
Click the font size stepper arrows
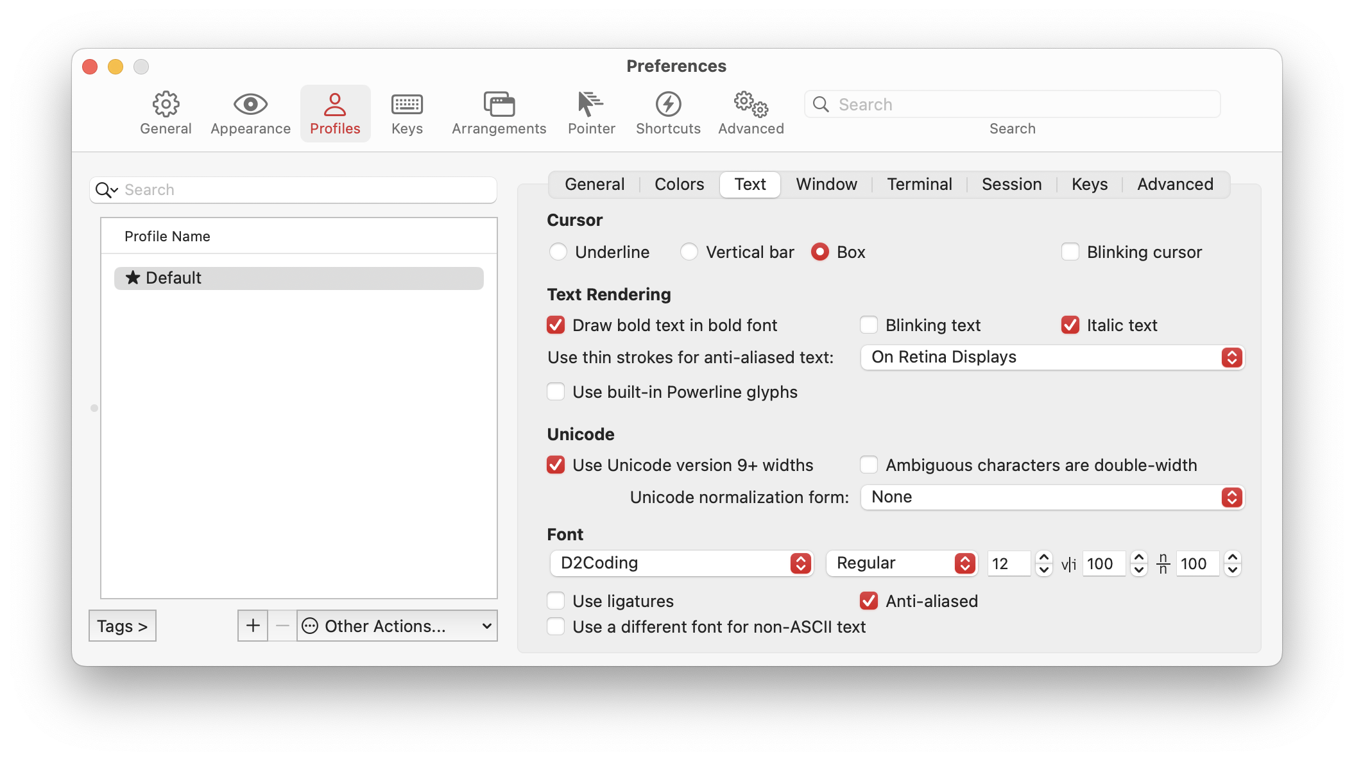click(x=1044, y=563)
